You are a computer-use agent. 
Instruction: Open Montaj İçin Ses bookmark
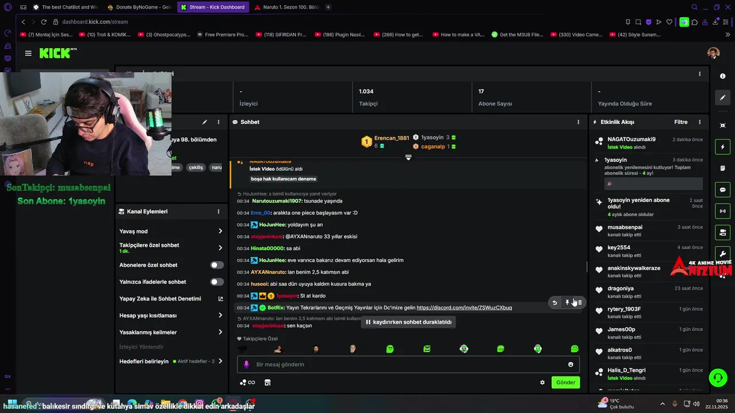coord(46,34)
